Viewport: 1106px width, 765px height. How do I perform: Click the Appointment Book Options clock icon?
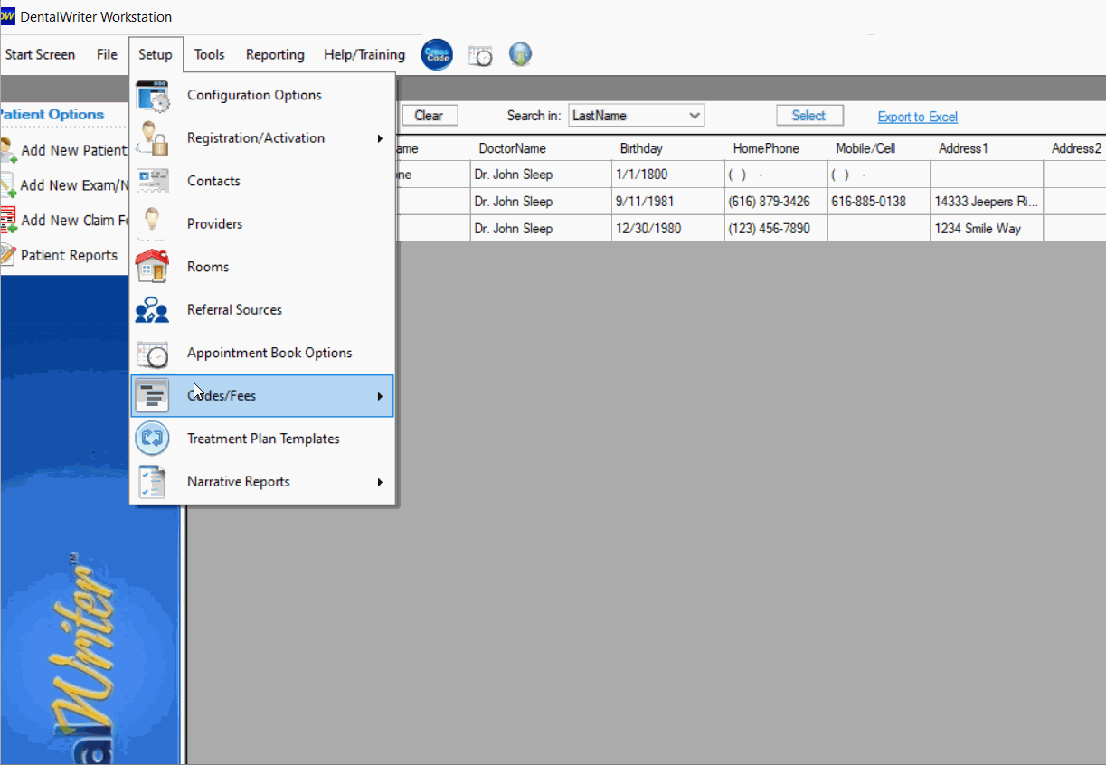(152, 353)
